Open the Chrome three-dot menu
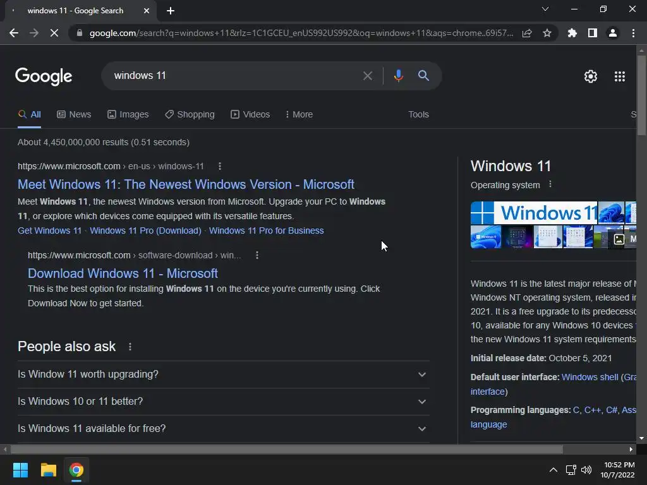This screenshot has width=647, height=485. click(633, 33)
